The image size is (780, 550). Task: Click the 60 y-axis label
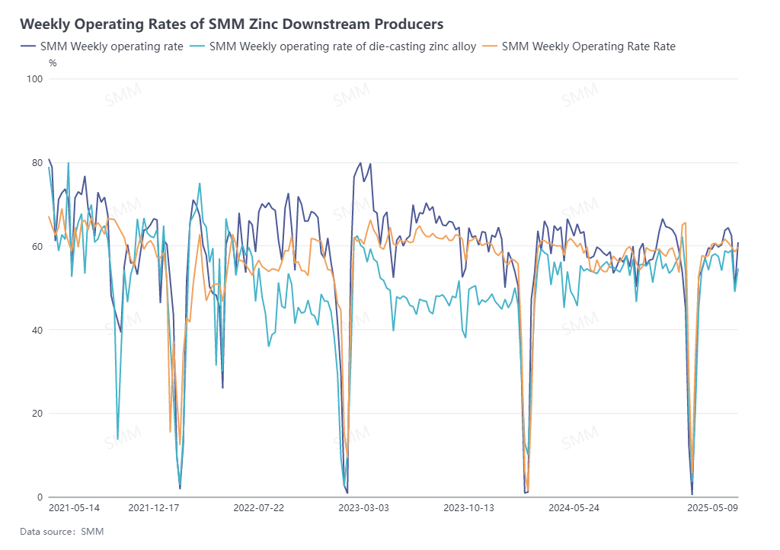[x=37, y=246]
